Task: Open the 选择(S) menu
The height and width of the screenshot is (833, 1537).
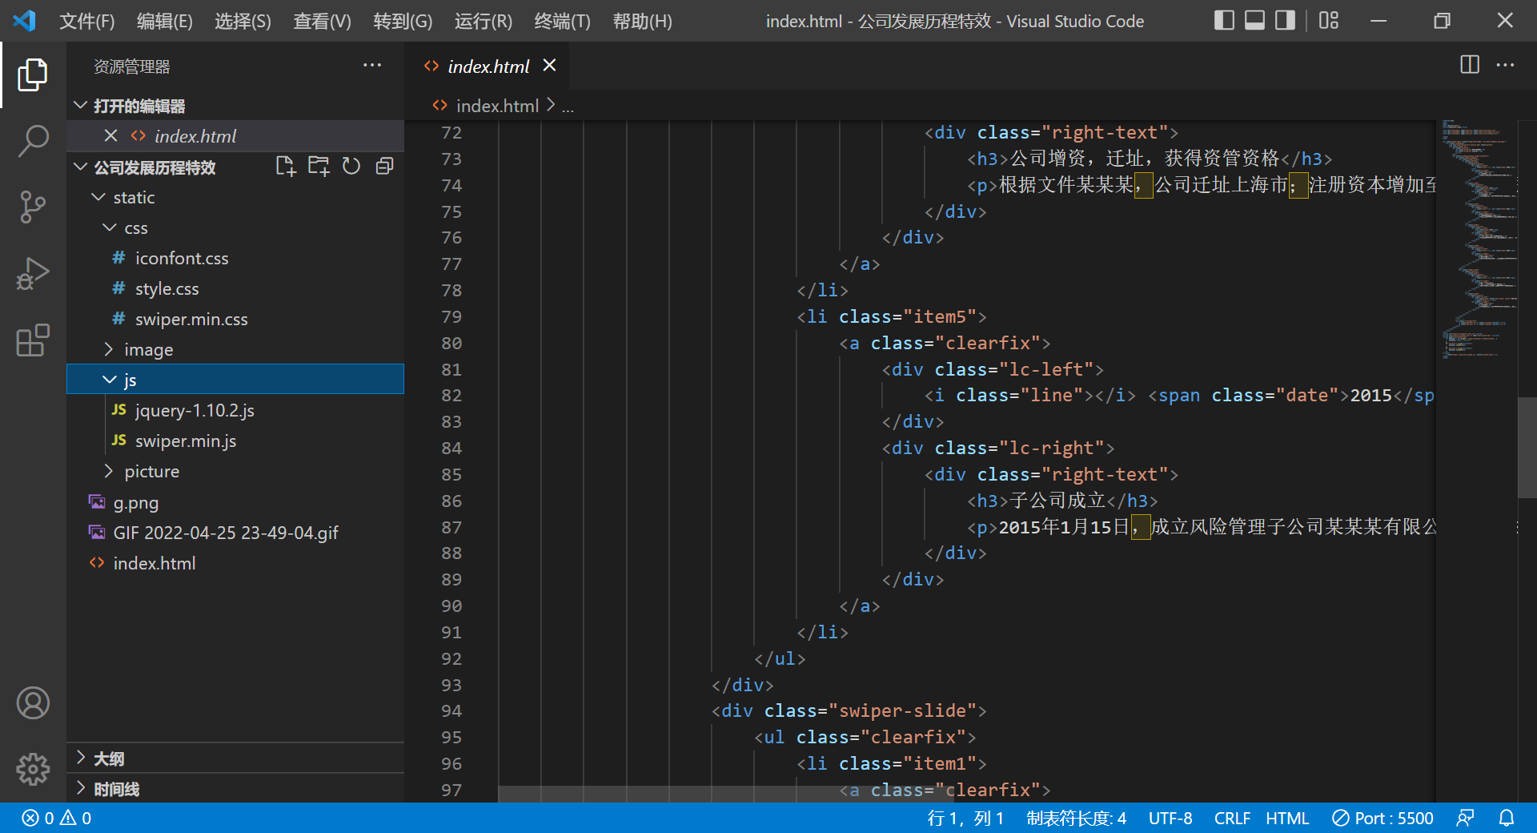Action: point(243,22)
